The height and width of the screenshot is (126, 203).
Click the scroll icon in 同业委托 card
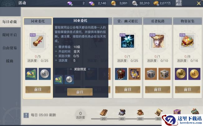pos(38,41)
